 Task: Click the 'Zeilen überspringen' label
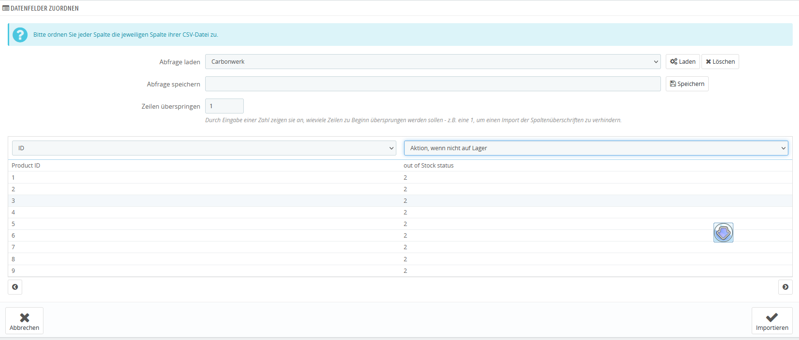171,107
